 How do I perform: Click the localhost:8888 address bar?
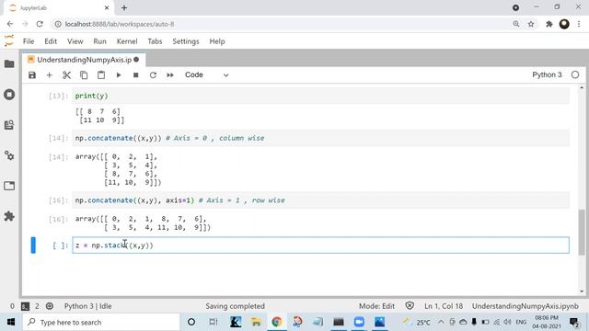click(282, 24)
